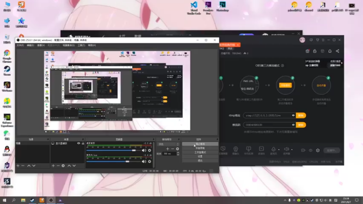The image size is (363, 204).
Task: Click the speaker icon in streaming app bottom bar
Action: pyautogui.click(x=286, y=149)
